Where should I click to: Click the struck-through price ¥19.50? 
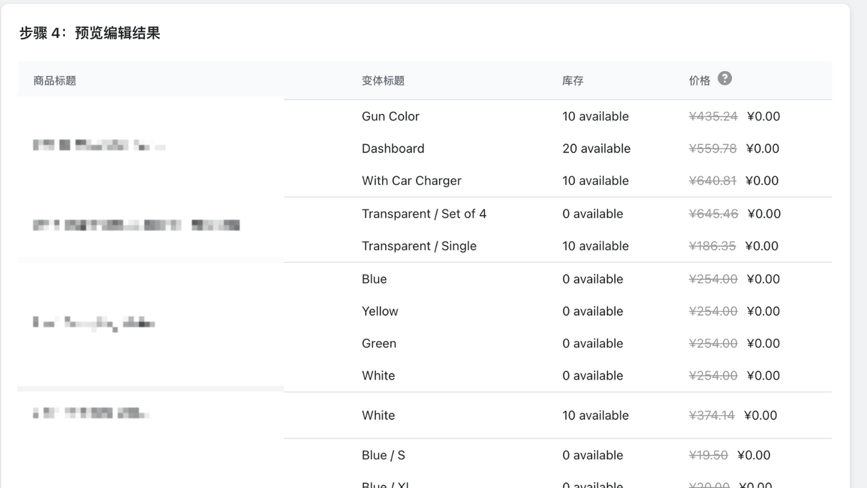coord(709,455)
